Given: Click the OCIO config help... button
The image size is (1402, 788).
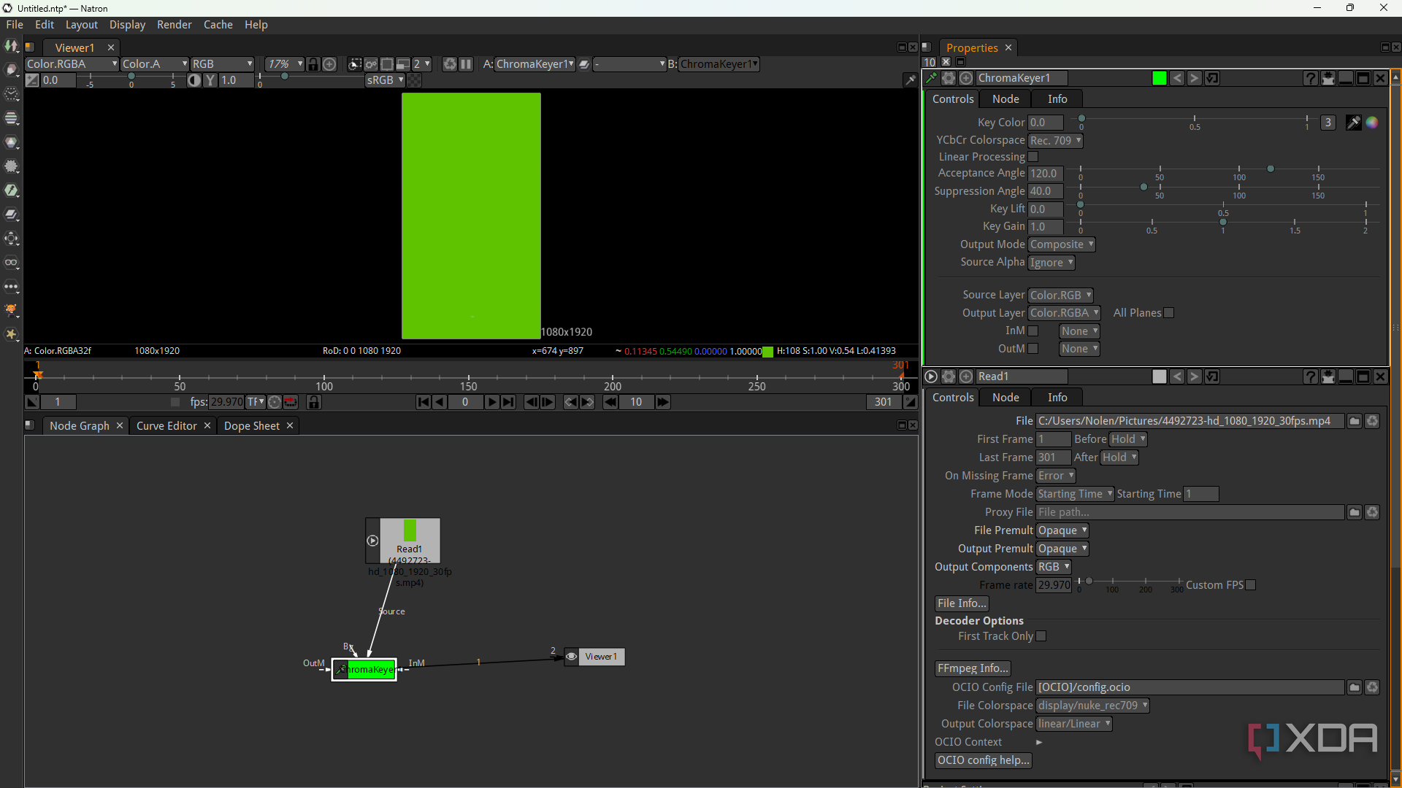Looking at the screenshot, I should coord(983,760).
